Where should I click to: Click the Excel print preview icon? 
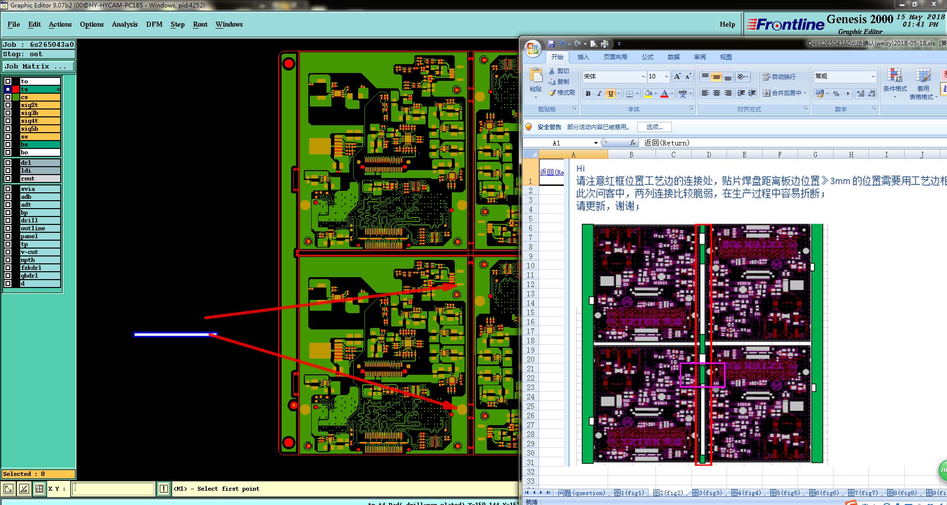[x=593, y=44]
